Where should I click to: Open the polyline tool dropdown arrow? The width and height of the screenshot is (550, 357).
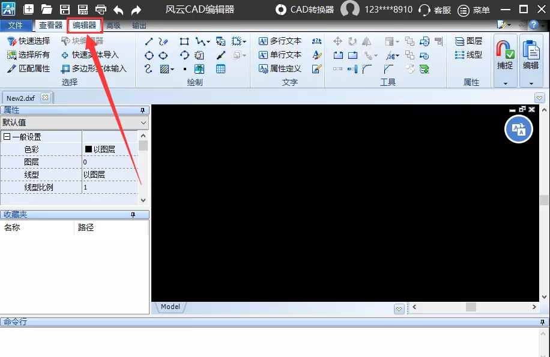208,41
